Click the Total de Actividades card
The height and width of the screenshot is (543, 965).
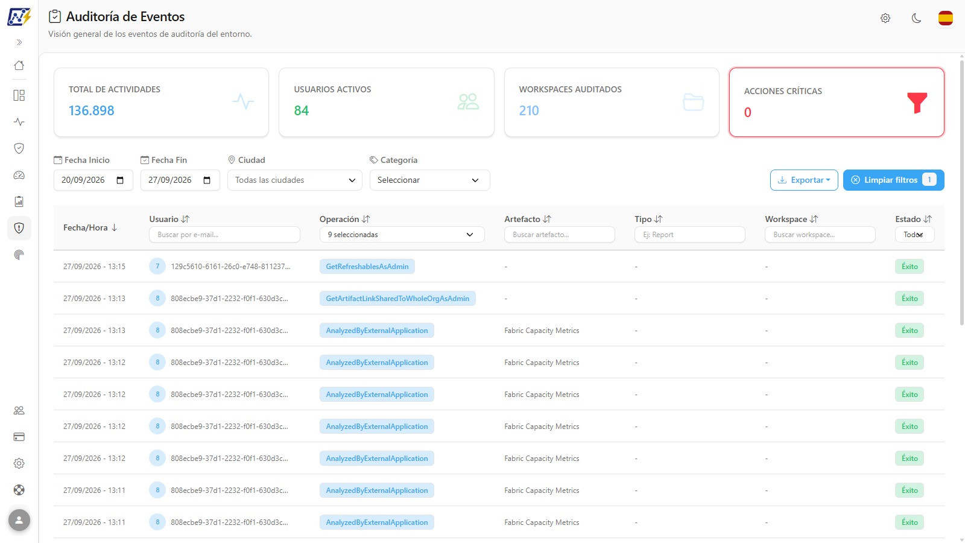pos(161,103)
